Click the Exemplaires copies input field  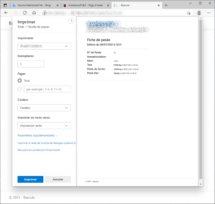(x=31, y=64)
